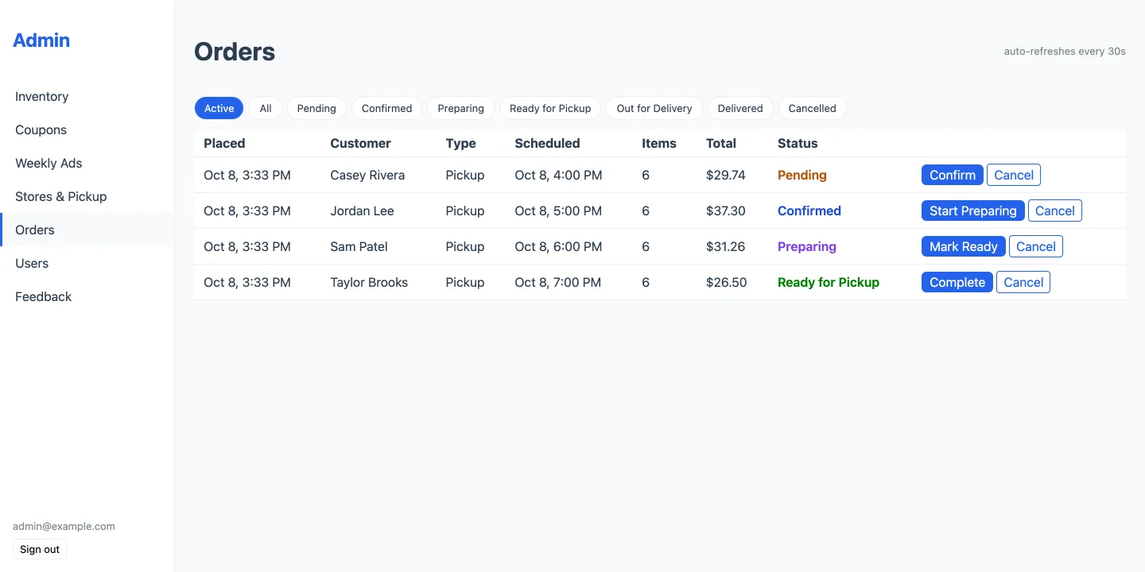1145x572 pixels.
Task: Confirm Casey Rivera's pending order
Action: tap(953, 175)
